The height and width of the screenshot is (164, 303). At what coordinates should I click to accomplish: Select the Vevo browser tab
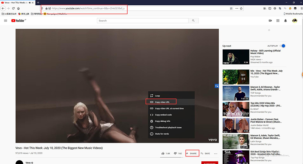(x=17, y=3)
